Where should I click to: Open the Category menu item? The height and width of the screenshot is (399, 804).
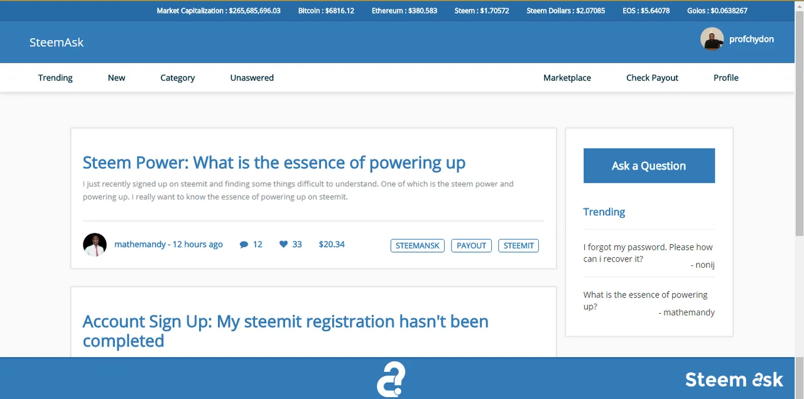click(x=177, y=78)
